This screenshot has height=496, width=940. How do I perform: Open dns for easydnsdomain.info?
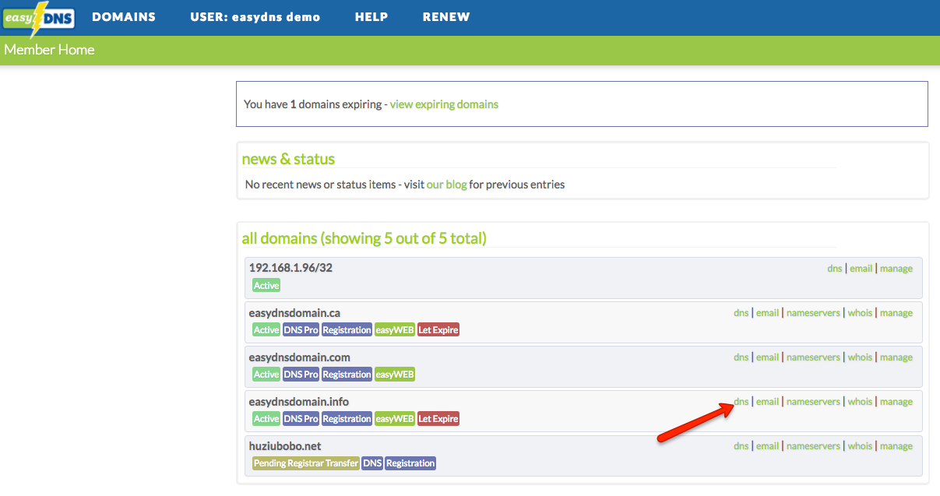pyautogui.click(x=741, y=402)
